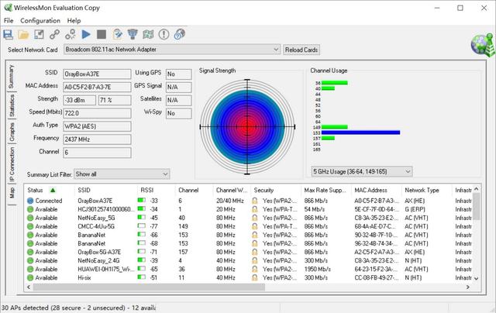Screen dimensions: 496x313
Task: Switch to the Statistics side tab
Action: 11,107
